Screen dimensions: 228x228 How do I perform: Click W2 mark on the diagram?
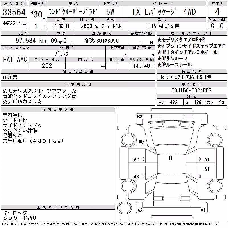click(x=142, y=142)
